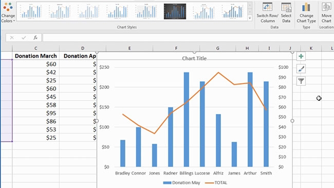Click the Billings blue bar
Viewport: 334px width, 188px height.
tap(187, 120)
